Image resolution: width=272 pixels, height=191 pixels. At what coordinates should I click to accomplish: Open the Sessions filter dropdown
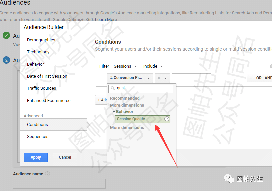(122, 66)
